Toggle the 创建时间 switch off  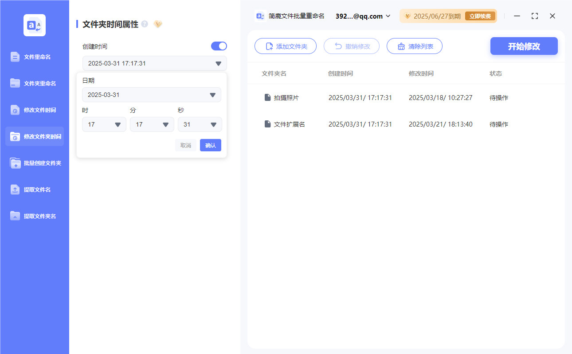(219, 46)
